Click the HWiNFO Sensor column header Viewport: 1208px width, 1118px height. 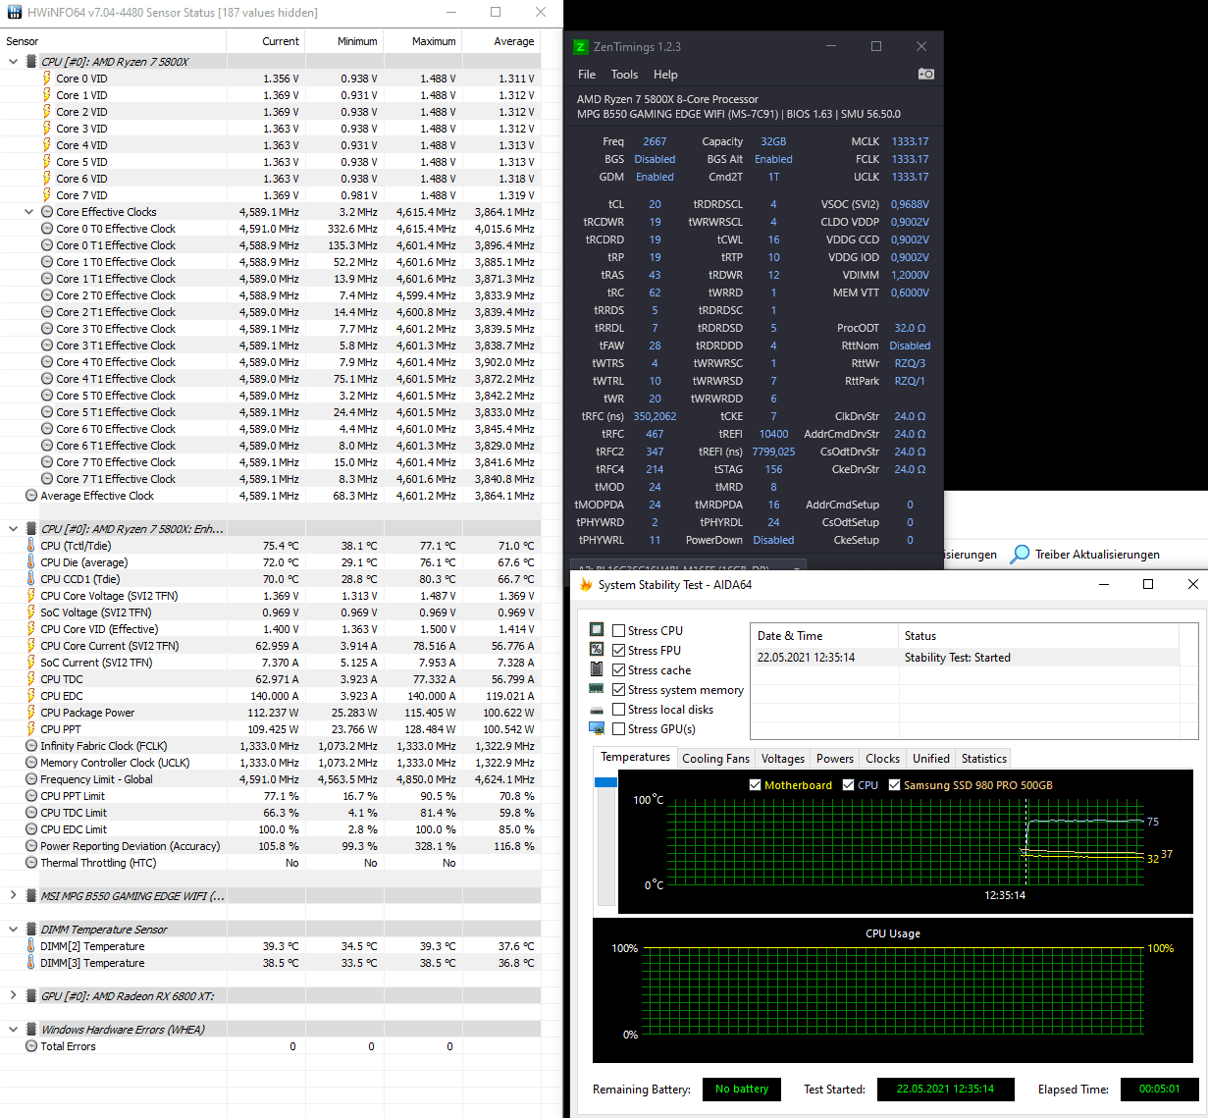(113, 41)
